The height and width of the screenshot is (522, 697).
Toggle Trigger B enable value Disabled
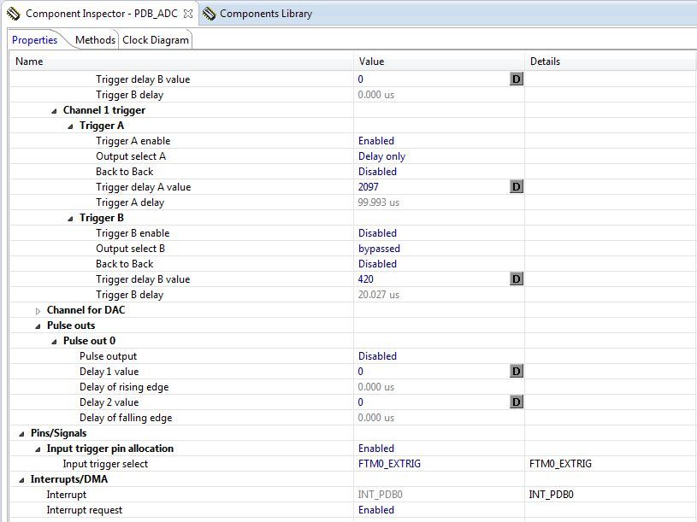pyautogui.click(x=377, y=233)
